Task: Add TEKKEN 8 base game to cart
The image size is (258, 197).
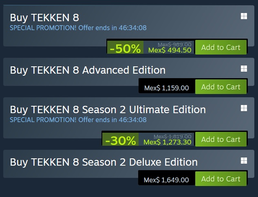Action: coord(221,47)
